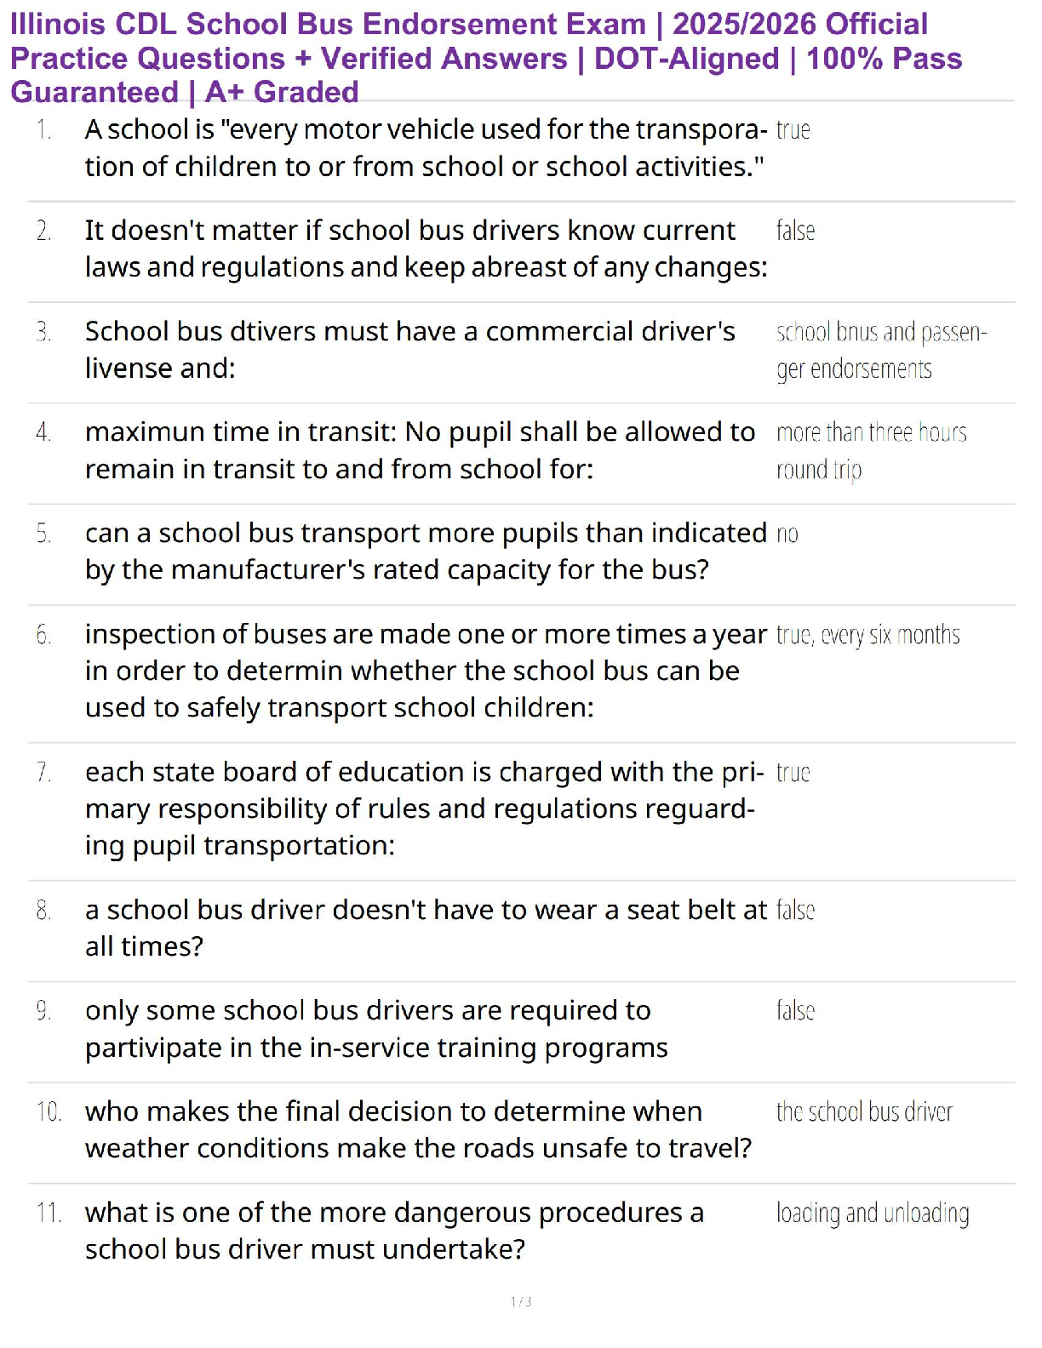Click question 3 about commercial driver's license

click(x=409, y=349)
